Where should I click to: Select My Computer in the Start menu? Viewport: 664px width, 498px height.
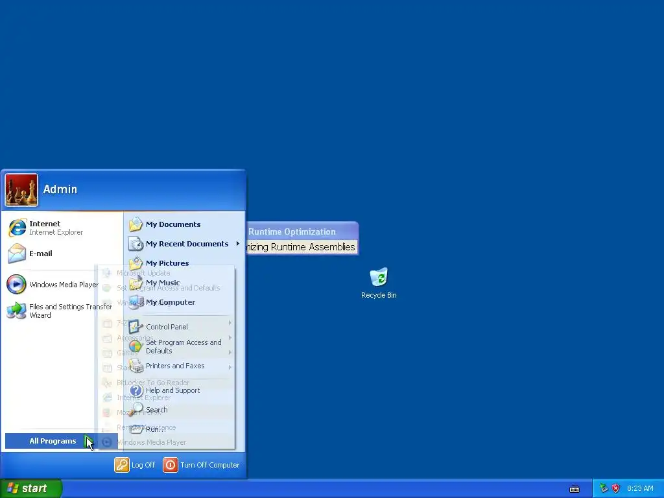[x=171, y=302]
